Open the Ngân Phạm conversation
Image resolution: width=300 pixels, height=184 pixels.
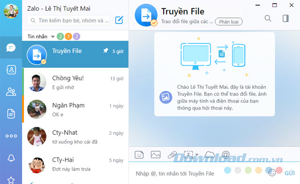pos(75,109)
